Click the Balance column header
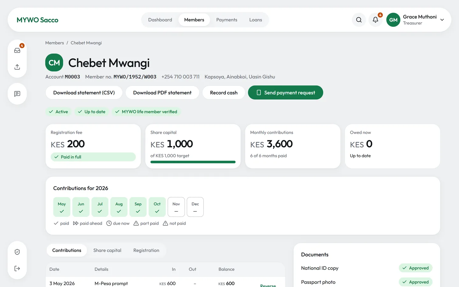Viewport: 459px width, 287px height. coord(227,269)
